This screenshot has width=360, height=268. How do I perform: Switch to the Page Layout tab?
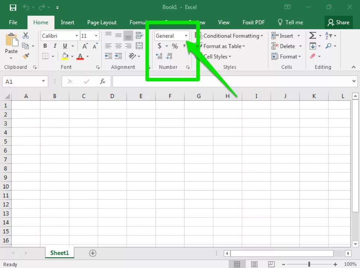102,22
